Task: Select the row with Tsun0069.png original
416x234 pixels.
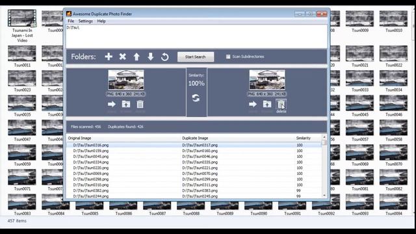Action: [x=194, y=174]
